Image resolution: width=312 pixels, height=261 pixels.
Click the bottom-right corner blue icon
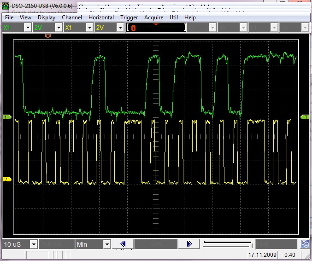[x=305, y=244]
